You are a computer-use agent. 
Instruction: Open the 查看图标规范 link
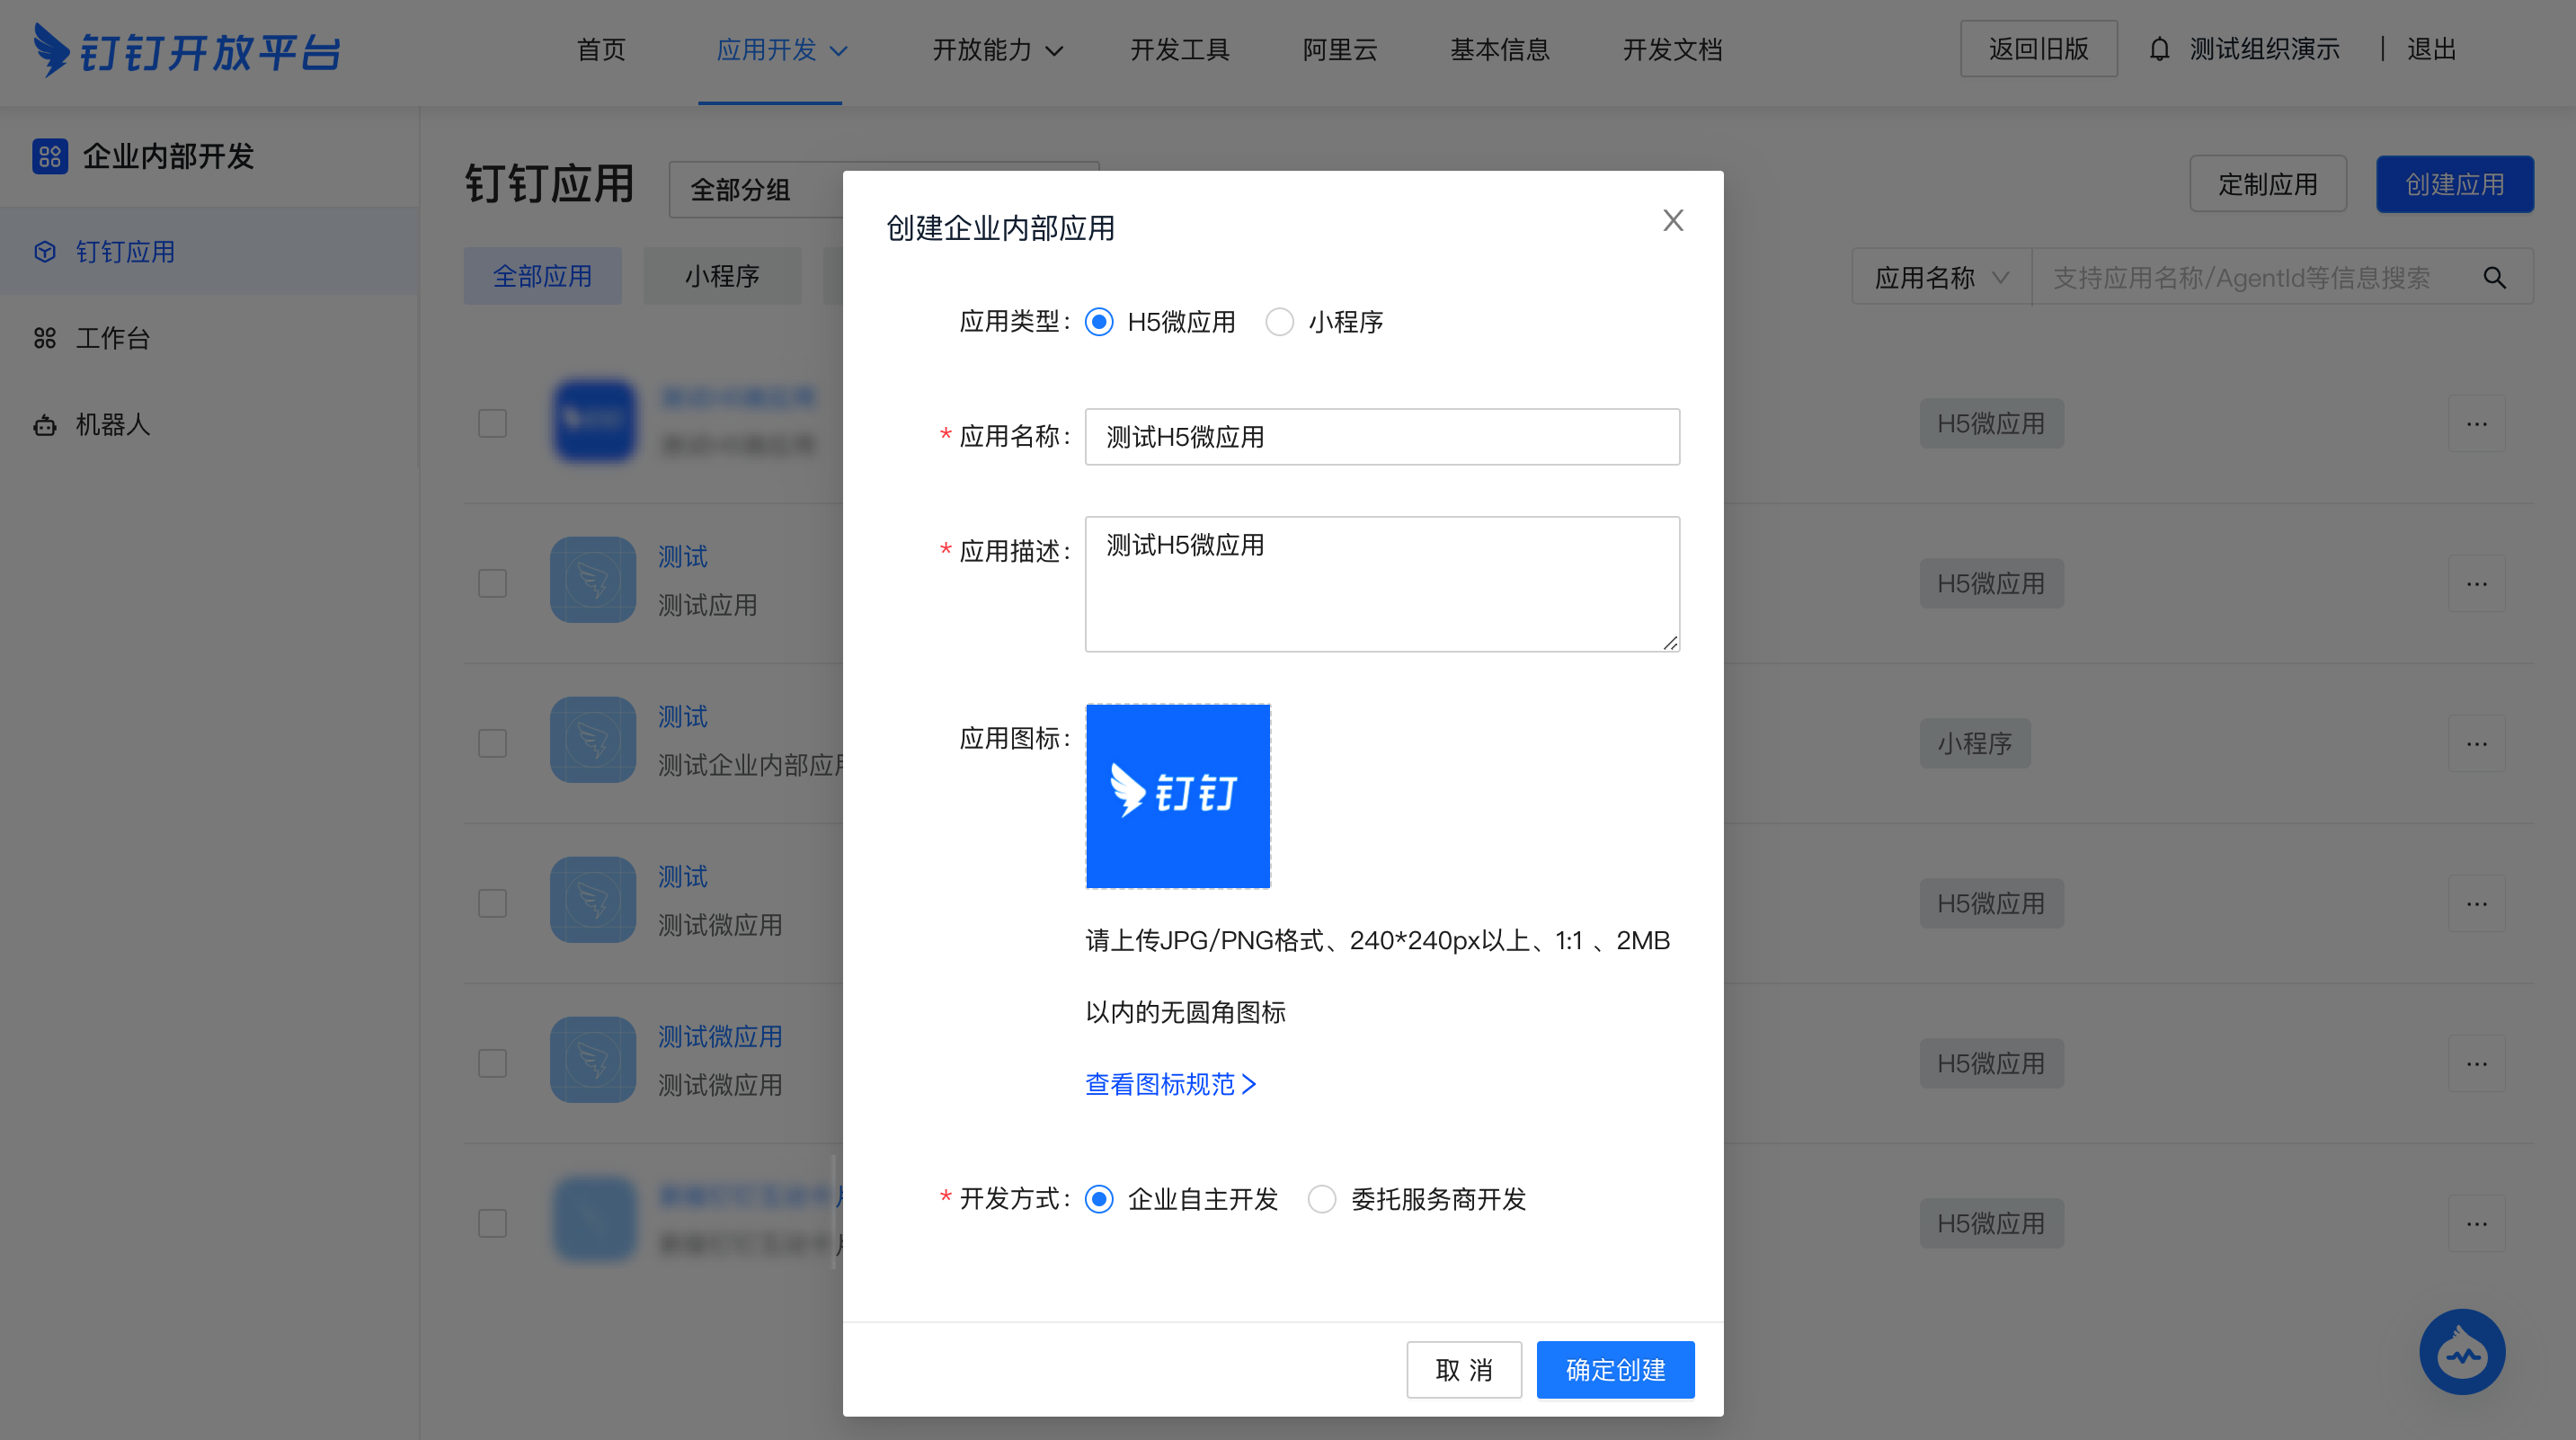(1170, 1084)
